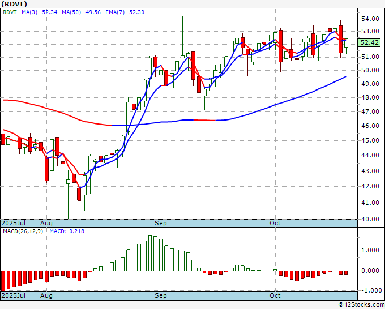The width and height of the screenshot is (385, 309).
Task: Click the 40.00 price axis label
Action: tap(370, 219)
